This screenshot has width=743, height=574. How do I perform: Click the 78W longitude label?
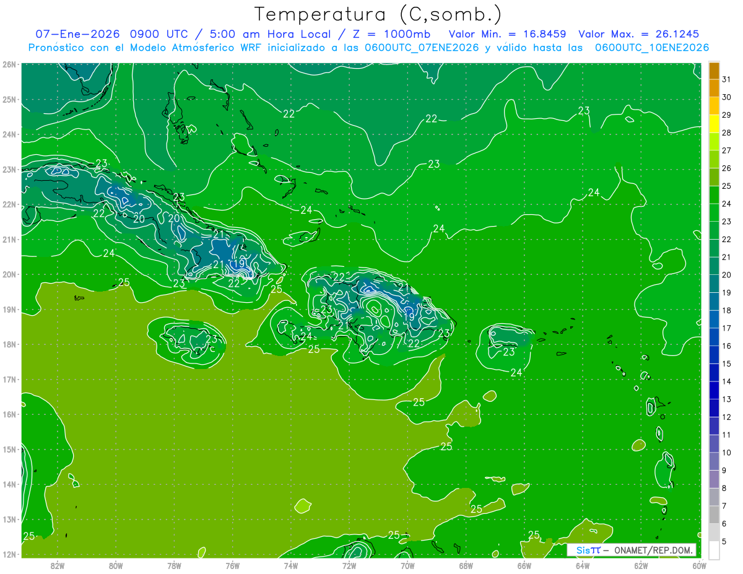(x=174, y=565)
